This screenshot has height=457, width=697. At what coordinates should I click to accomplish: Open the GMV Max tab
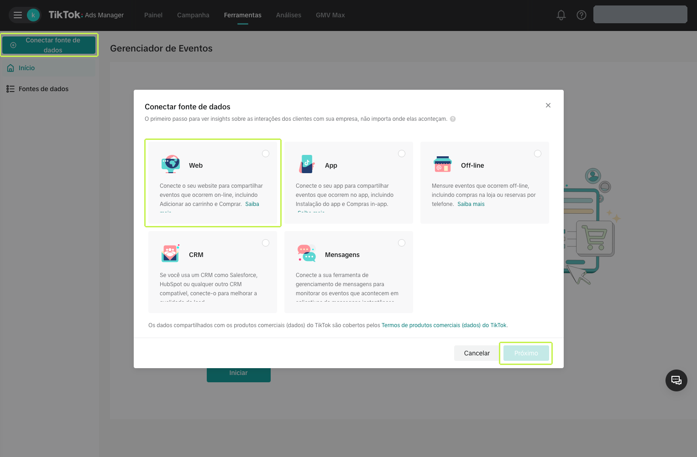330,15
